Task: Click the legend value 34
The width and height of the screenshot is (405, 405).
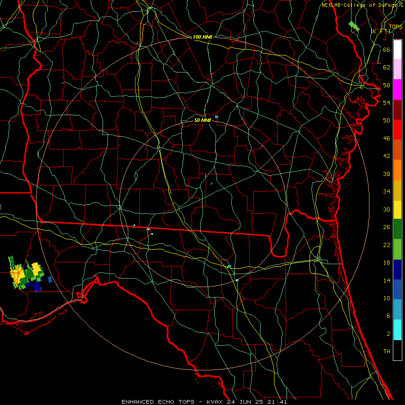Action: coord(387,192)
